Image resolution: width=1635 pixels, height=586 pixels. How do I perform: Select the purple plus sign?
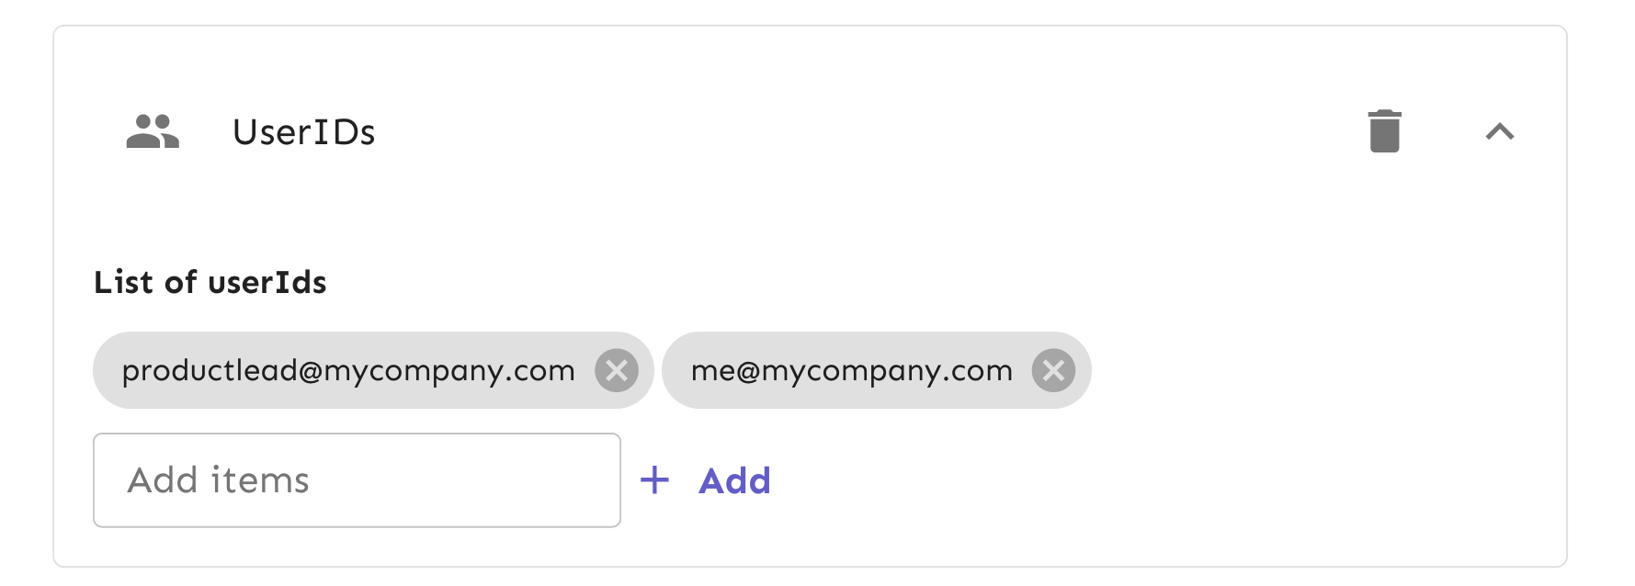point(654,479)
